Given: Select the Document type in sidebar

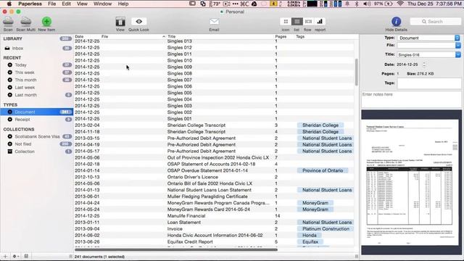Looking at the screenshot, I should 37,112.
